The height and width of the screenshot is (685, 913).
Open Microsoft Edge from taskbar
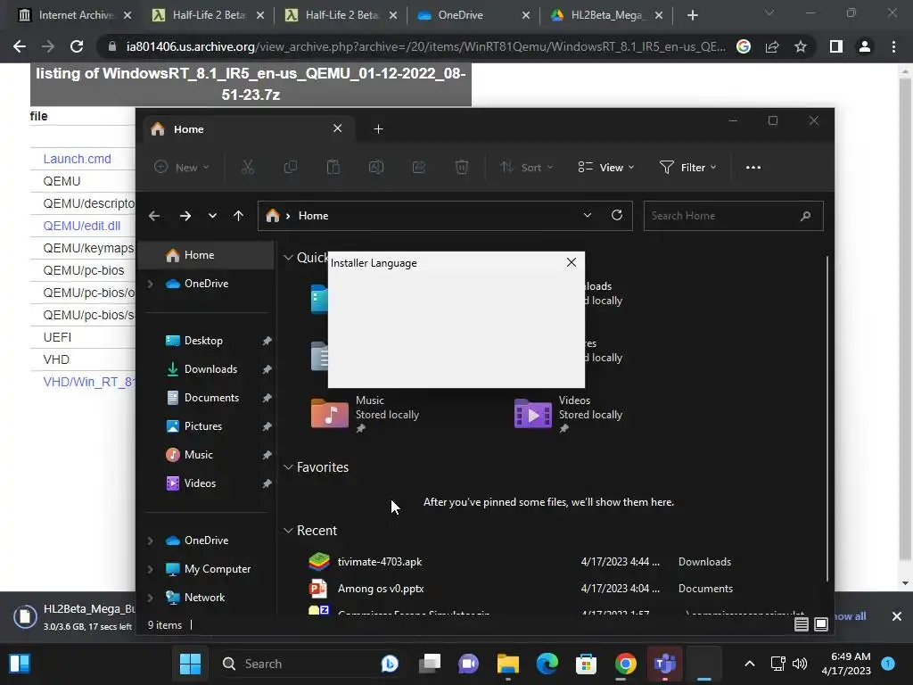[x=547, y=664]
